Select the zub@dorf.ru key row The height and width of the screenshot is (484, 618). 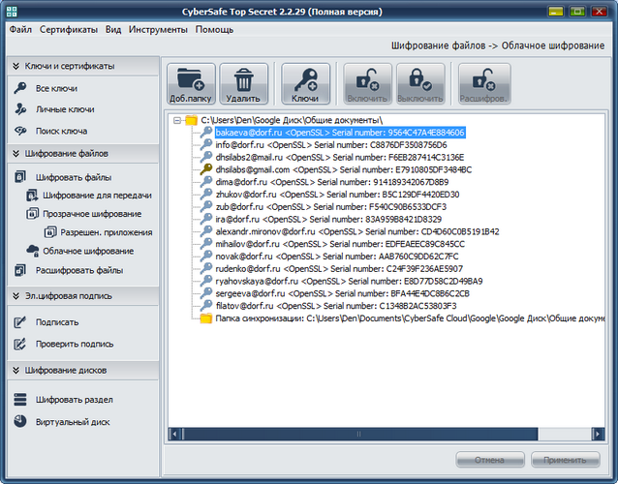click(331, 207)
